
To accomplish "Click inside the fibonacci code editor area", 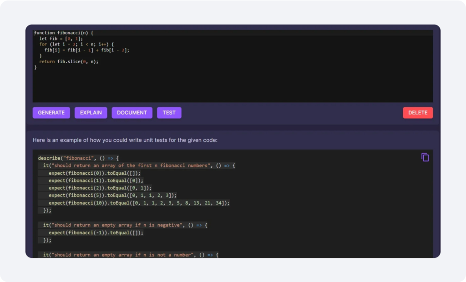I will tap(233, 66).
